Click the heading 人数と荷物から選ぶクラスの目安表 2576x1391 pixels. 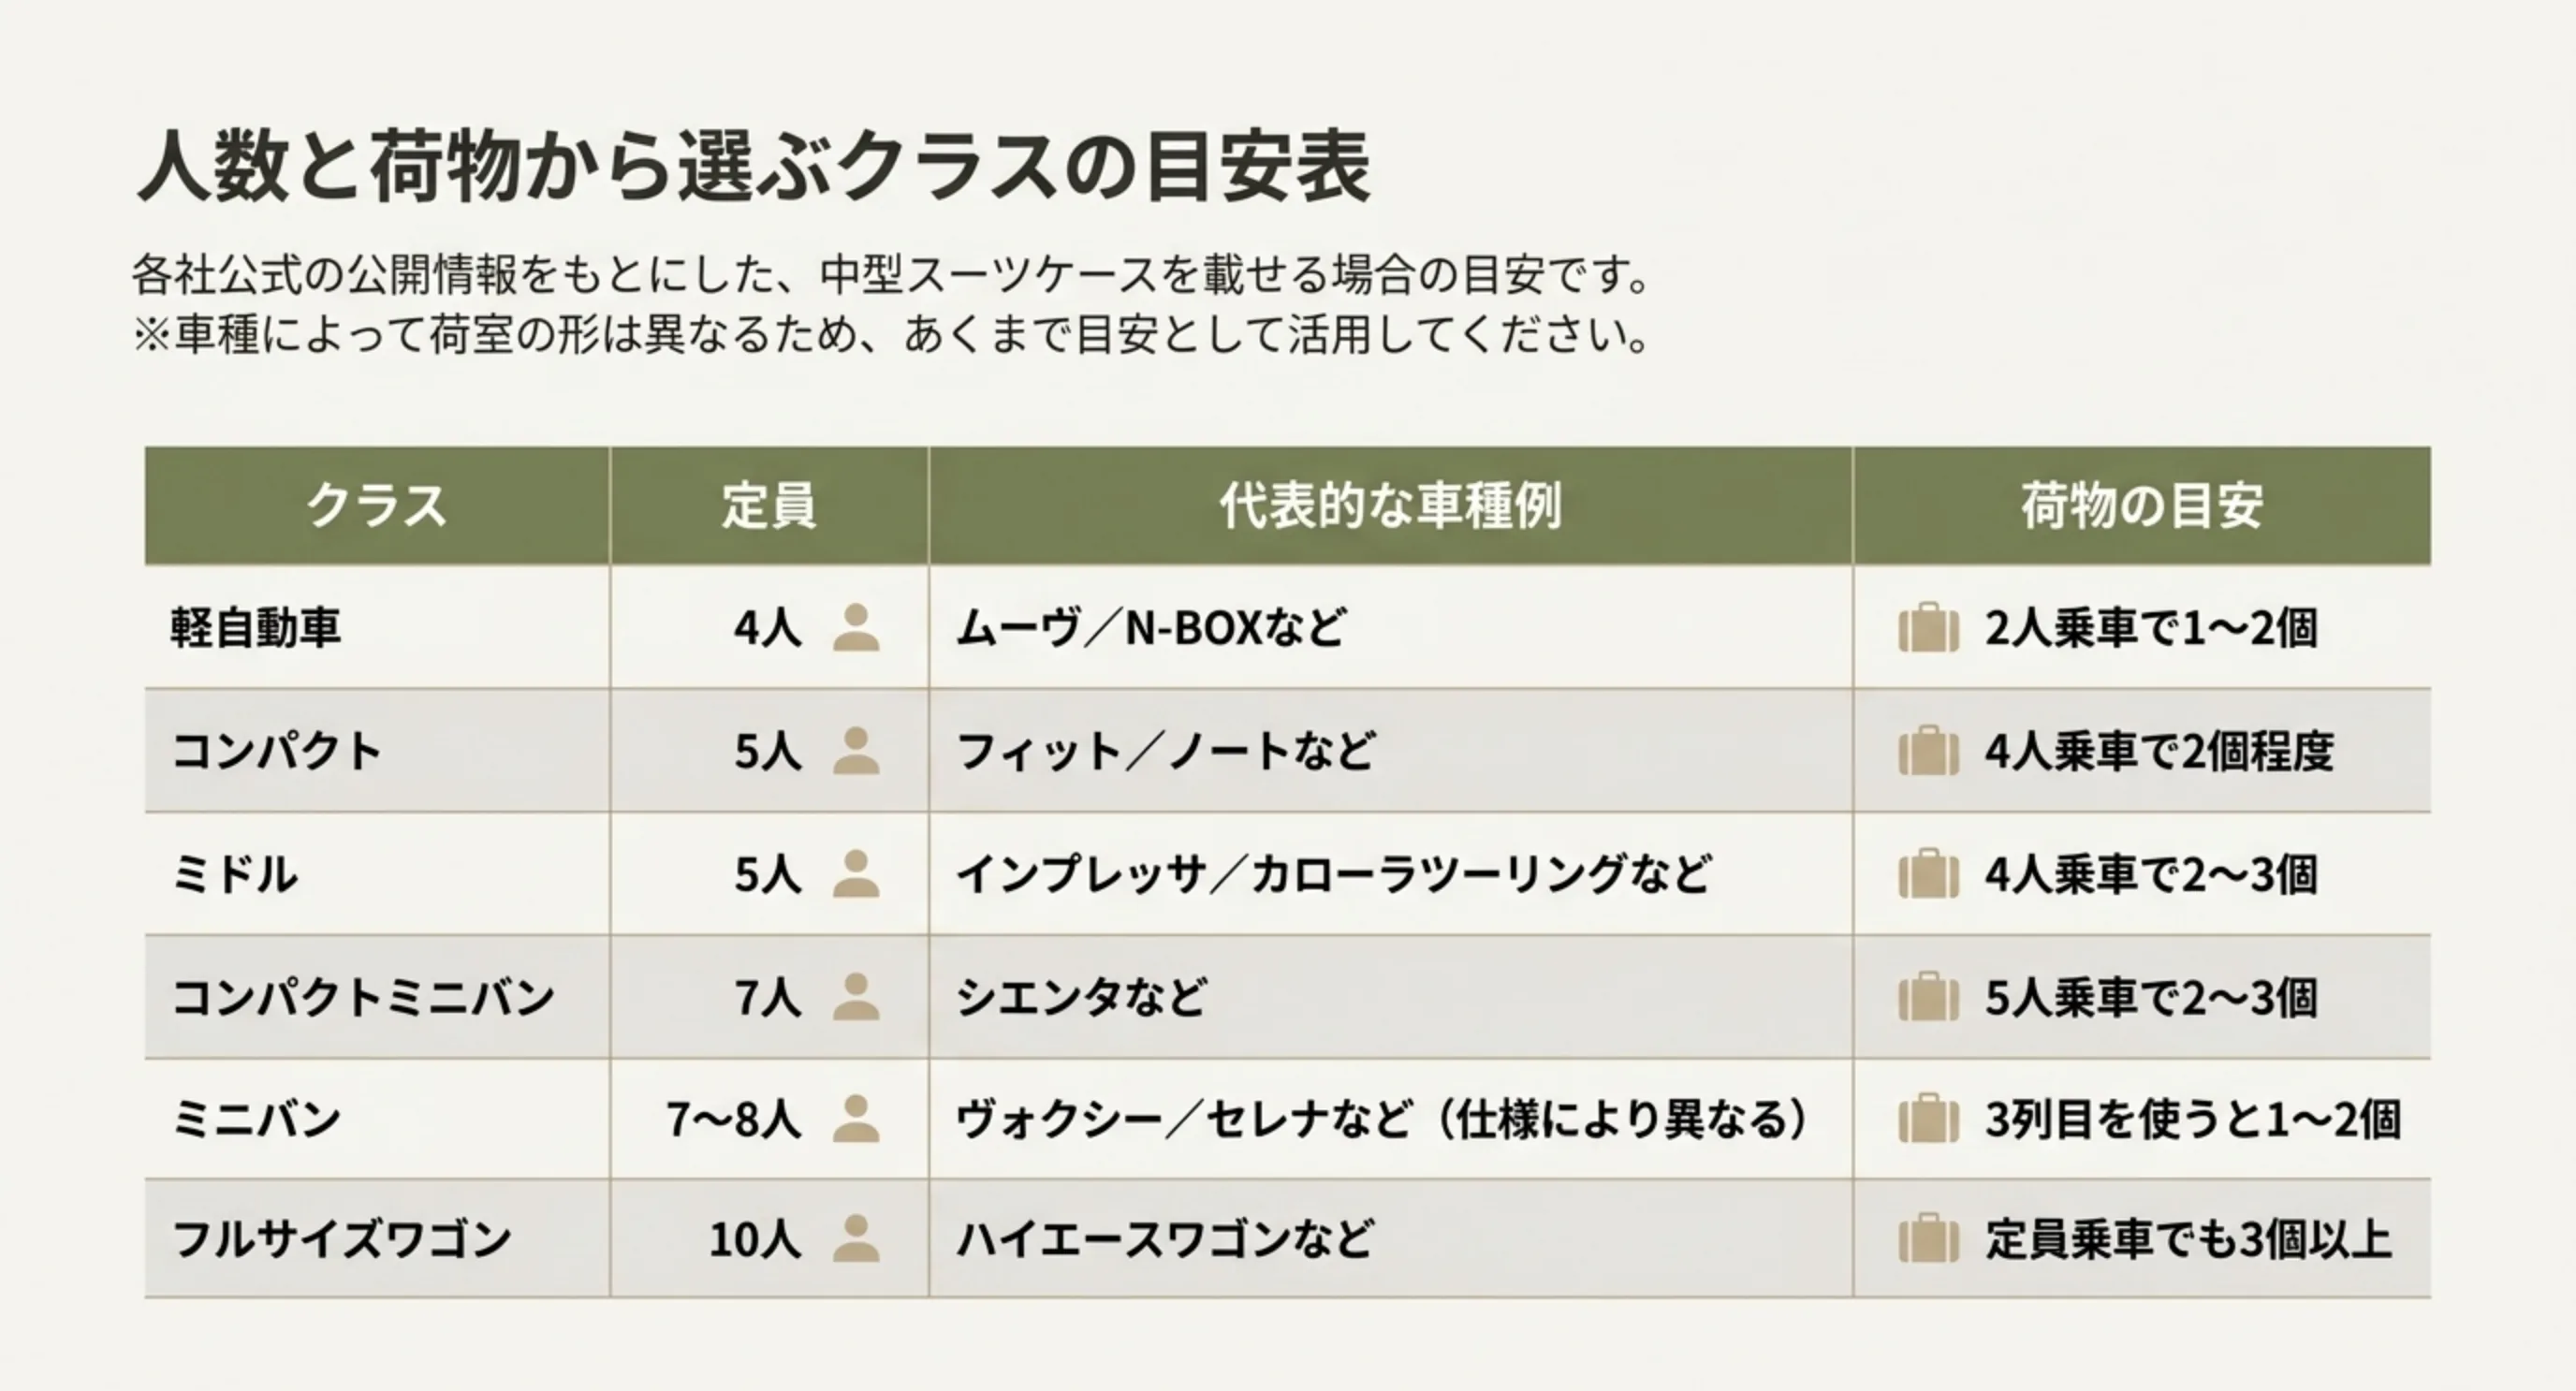[x=753, y=168]
